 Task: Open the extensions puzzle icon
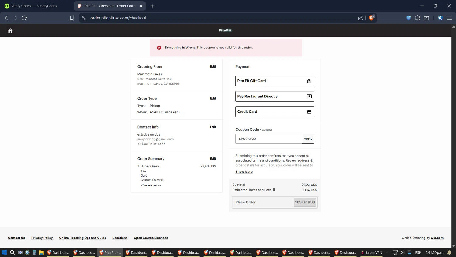click(418, 18)
